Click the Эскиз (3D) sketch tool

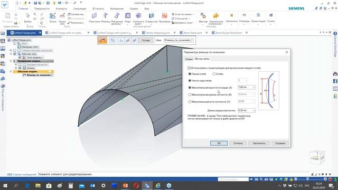click(x=62, y=18)
